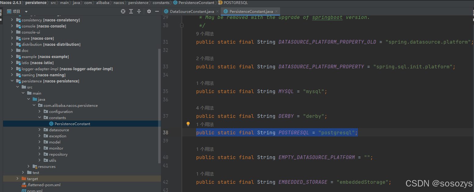Click the blue java source folder icon

coord(35,99)
